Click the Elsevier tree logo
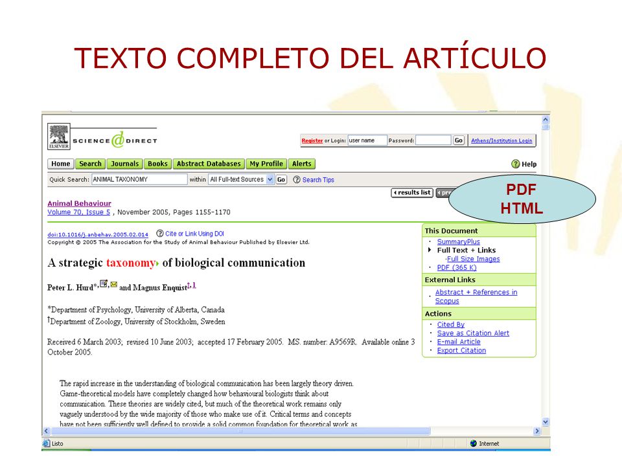 click(x=59, y=137)
